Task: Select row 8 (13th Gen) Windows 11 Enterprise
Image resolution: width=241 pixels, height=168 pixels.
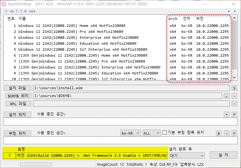Action: 118,67
